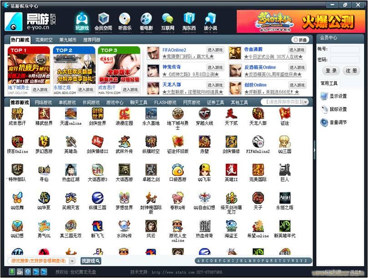The image size is (368, 278).
Task: Click 进入游戏 for 天龙八部
Action: (x=215, y=85)
